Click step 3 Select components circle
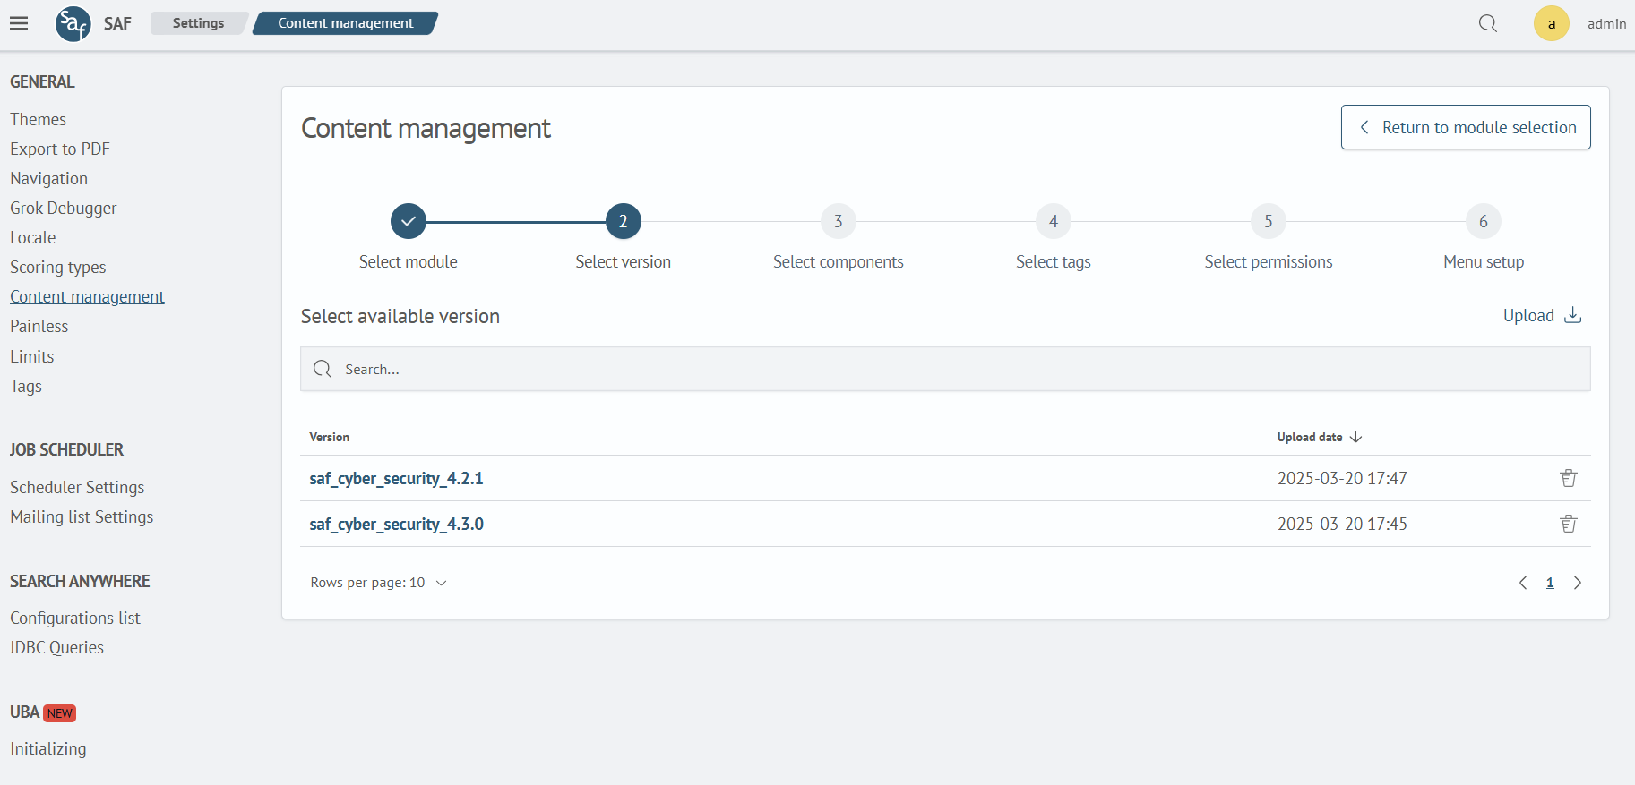 [x=839, y=221]
